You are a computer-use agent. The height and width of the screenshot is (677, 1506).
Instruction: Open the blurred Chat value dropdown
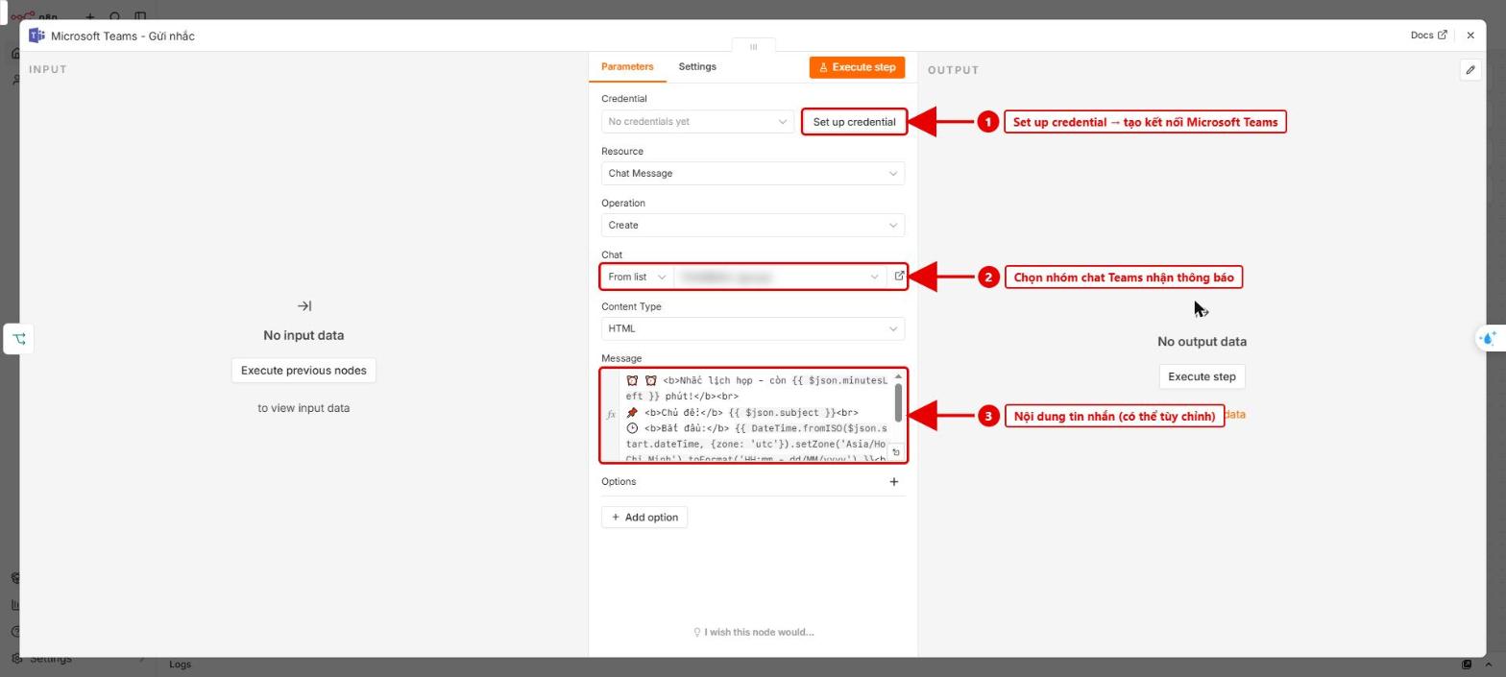pyautogui.click(x=780, y=277)
